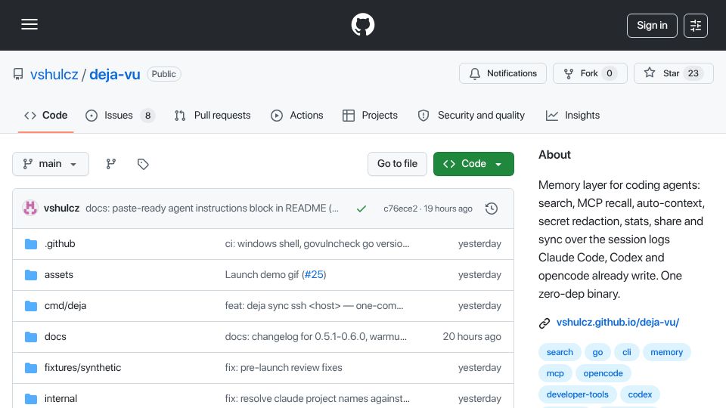This screenshot has height=408, width=726.
Task: Switch to the Issues tab
Action: click(x=120, y=115)
